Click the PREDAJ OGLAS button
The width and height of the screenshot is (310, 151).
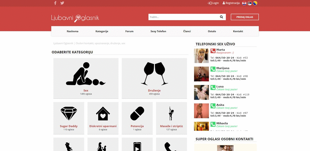click(x=245, y=17)
